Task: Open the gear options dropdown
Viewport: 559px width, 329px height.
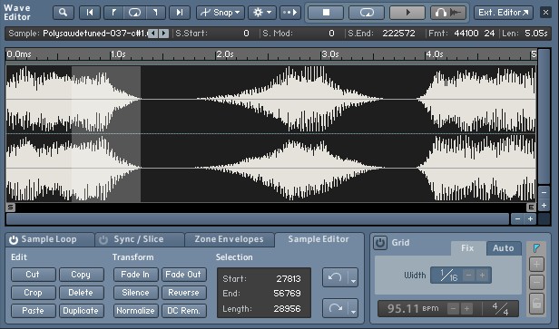Action: pyautogui.click(x=262, y=13)
